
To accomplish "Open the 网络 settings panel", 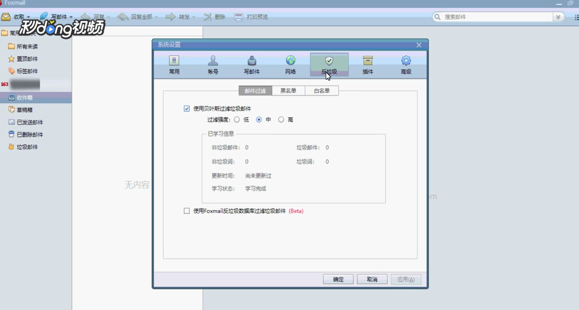I will pyautogui.click(x=290, y=64).
